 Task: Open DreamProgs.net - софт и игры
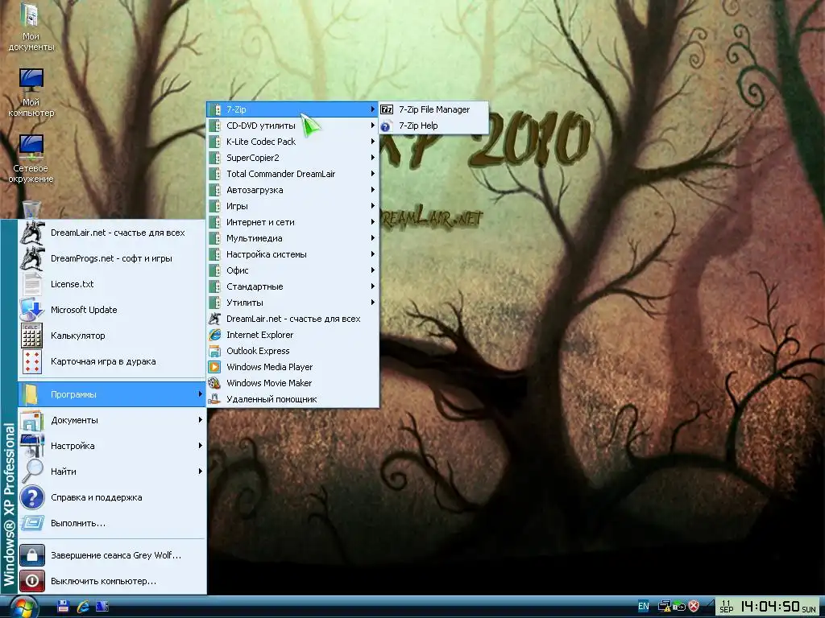(x=111, y=258)
